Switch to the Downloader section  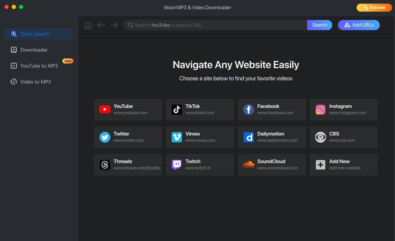click(34, 50)
